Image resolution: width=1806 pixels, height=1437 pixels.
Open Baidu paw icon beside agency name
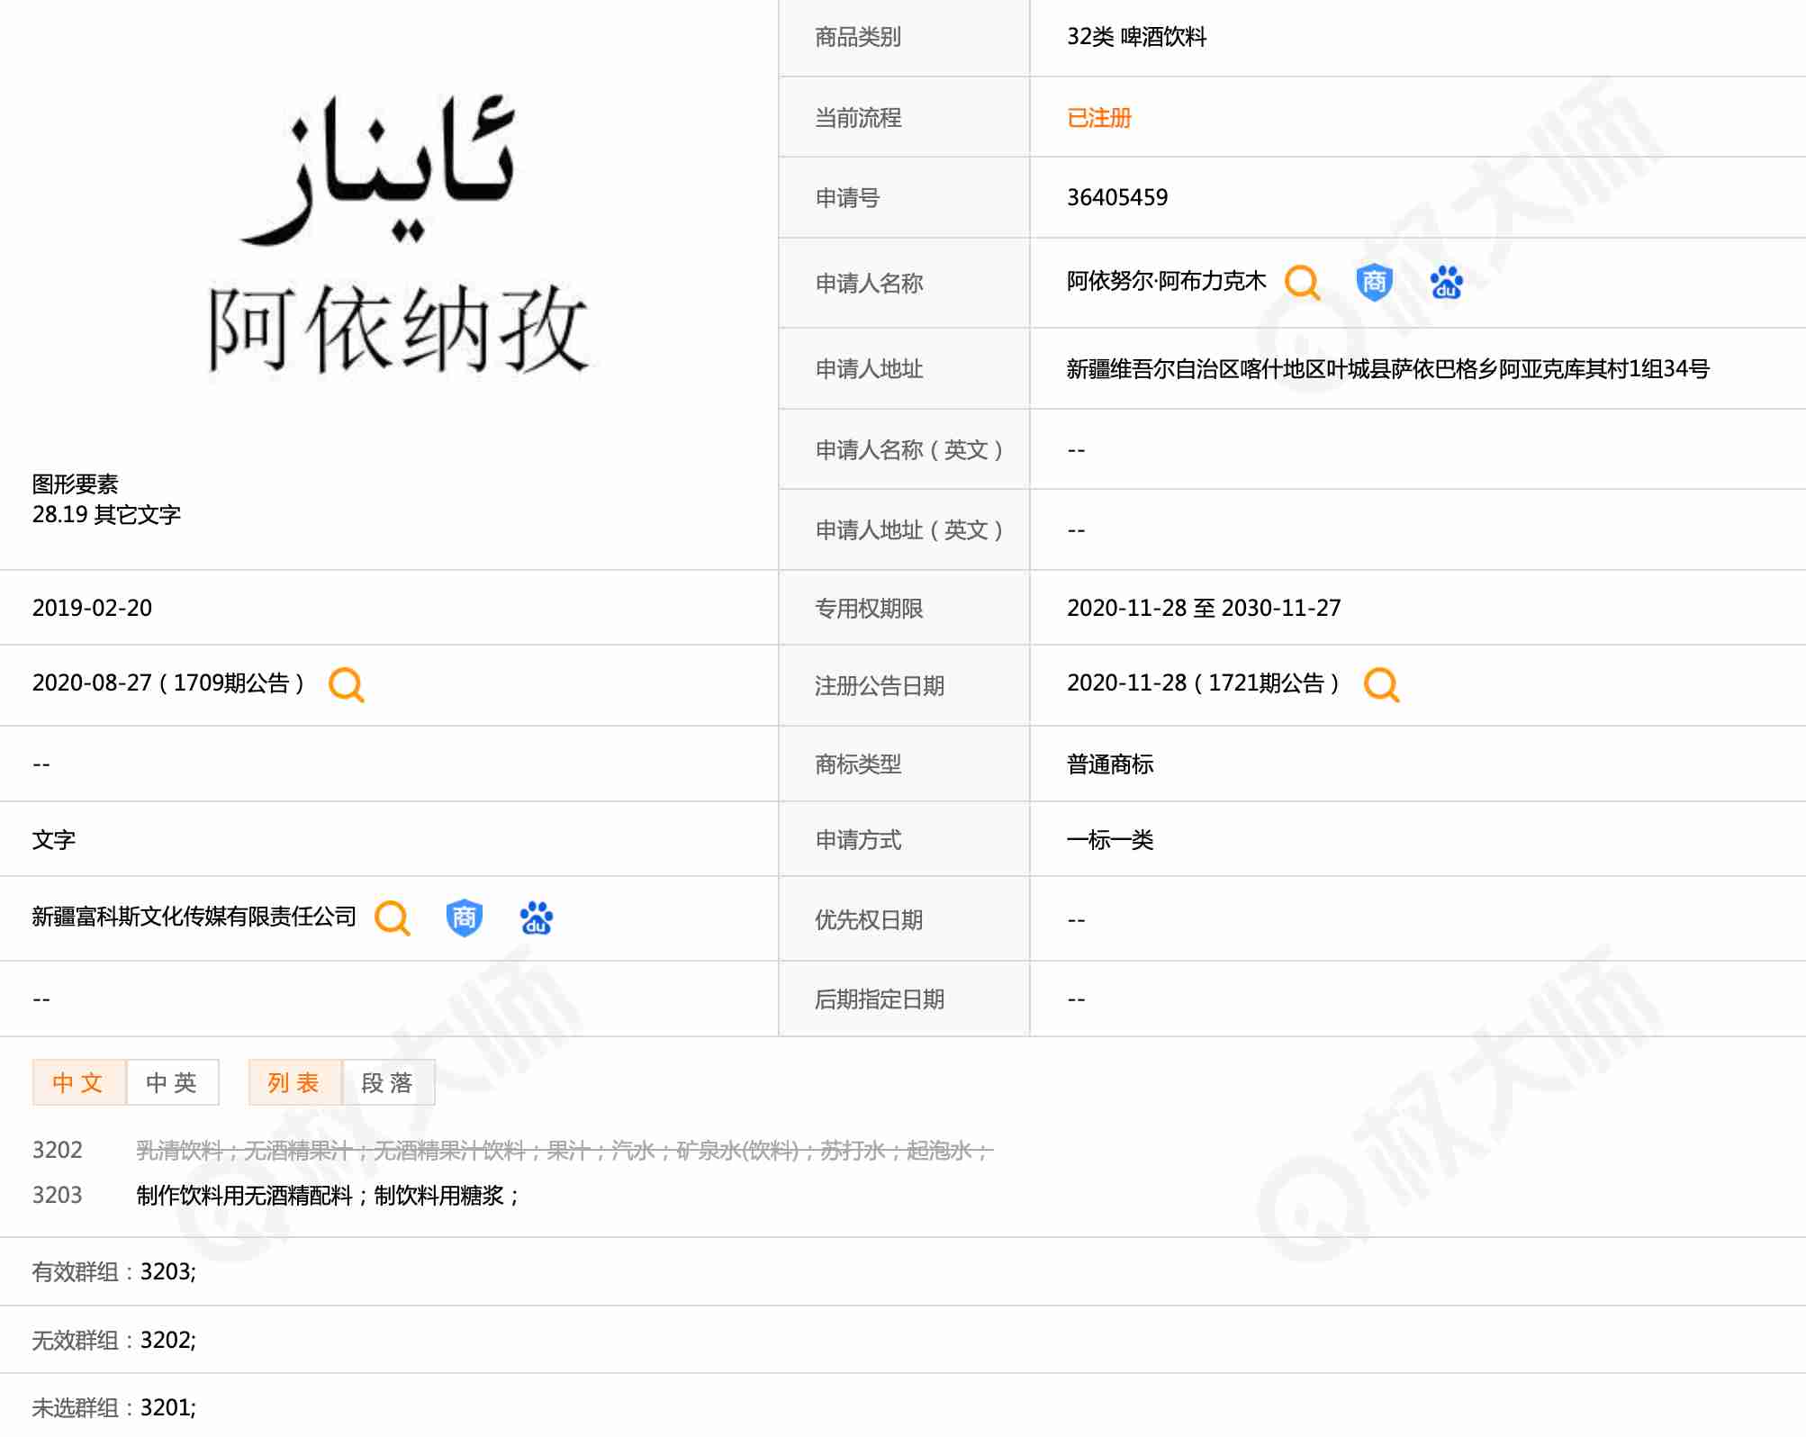coord(536,918)
